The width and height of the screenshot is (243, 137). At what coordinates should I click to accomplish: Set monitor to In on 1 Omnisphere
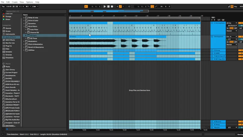(x=228, y=28)
